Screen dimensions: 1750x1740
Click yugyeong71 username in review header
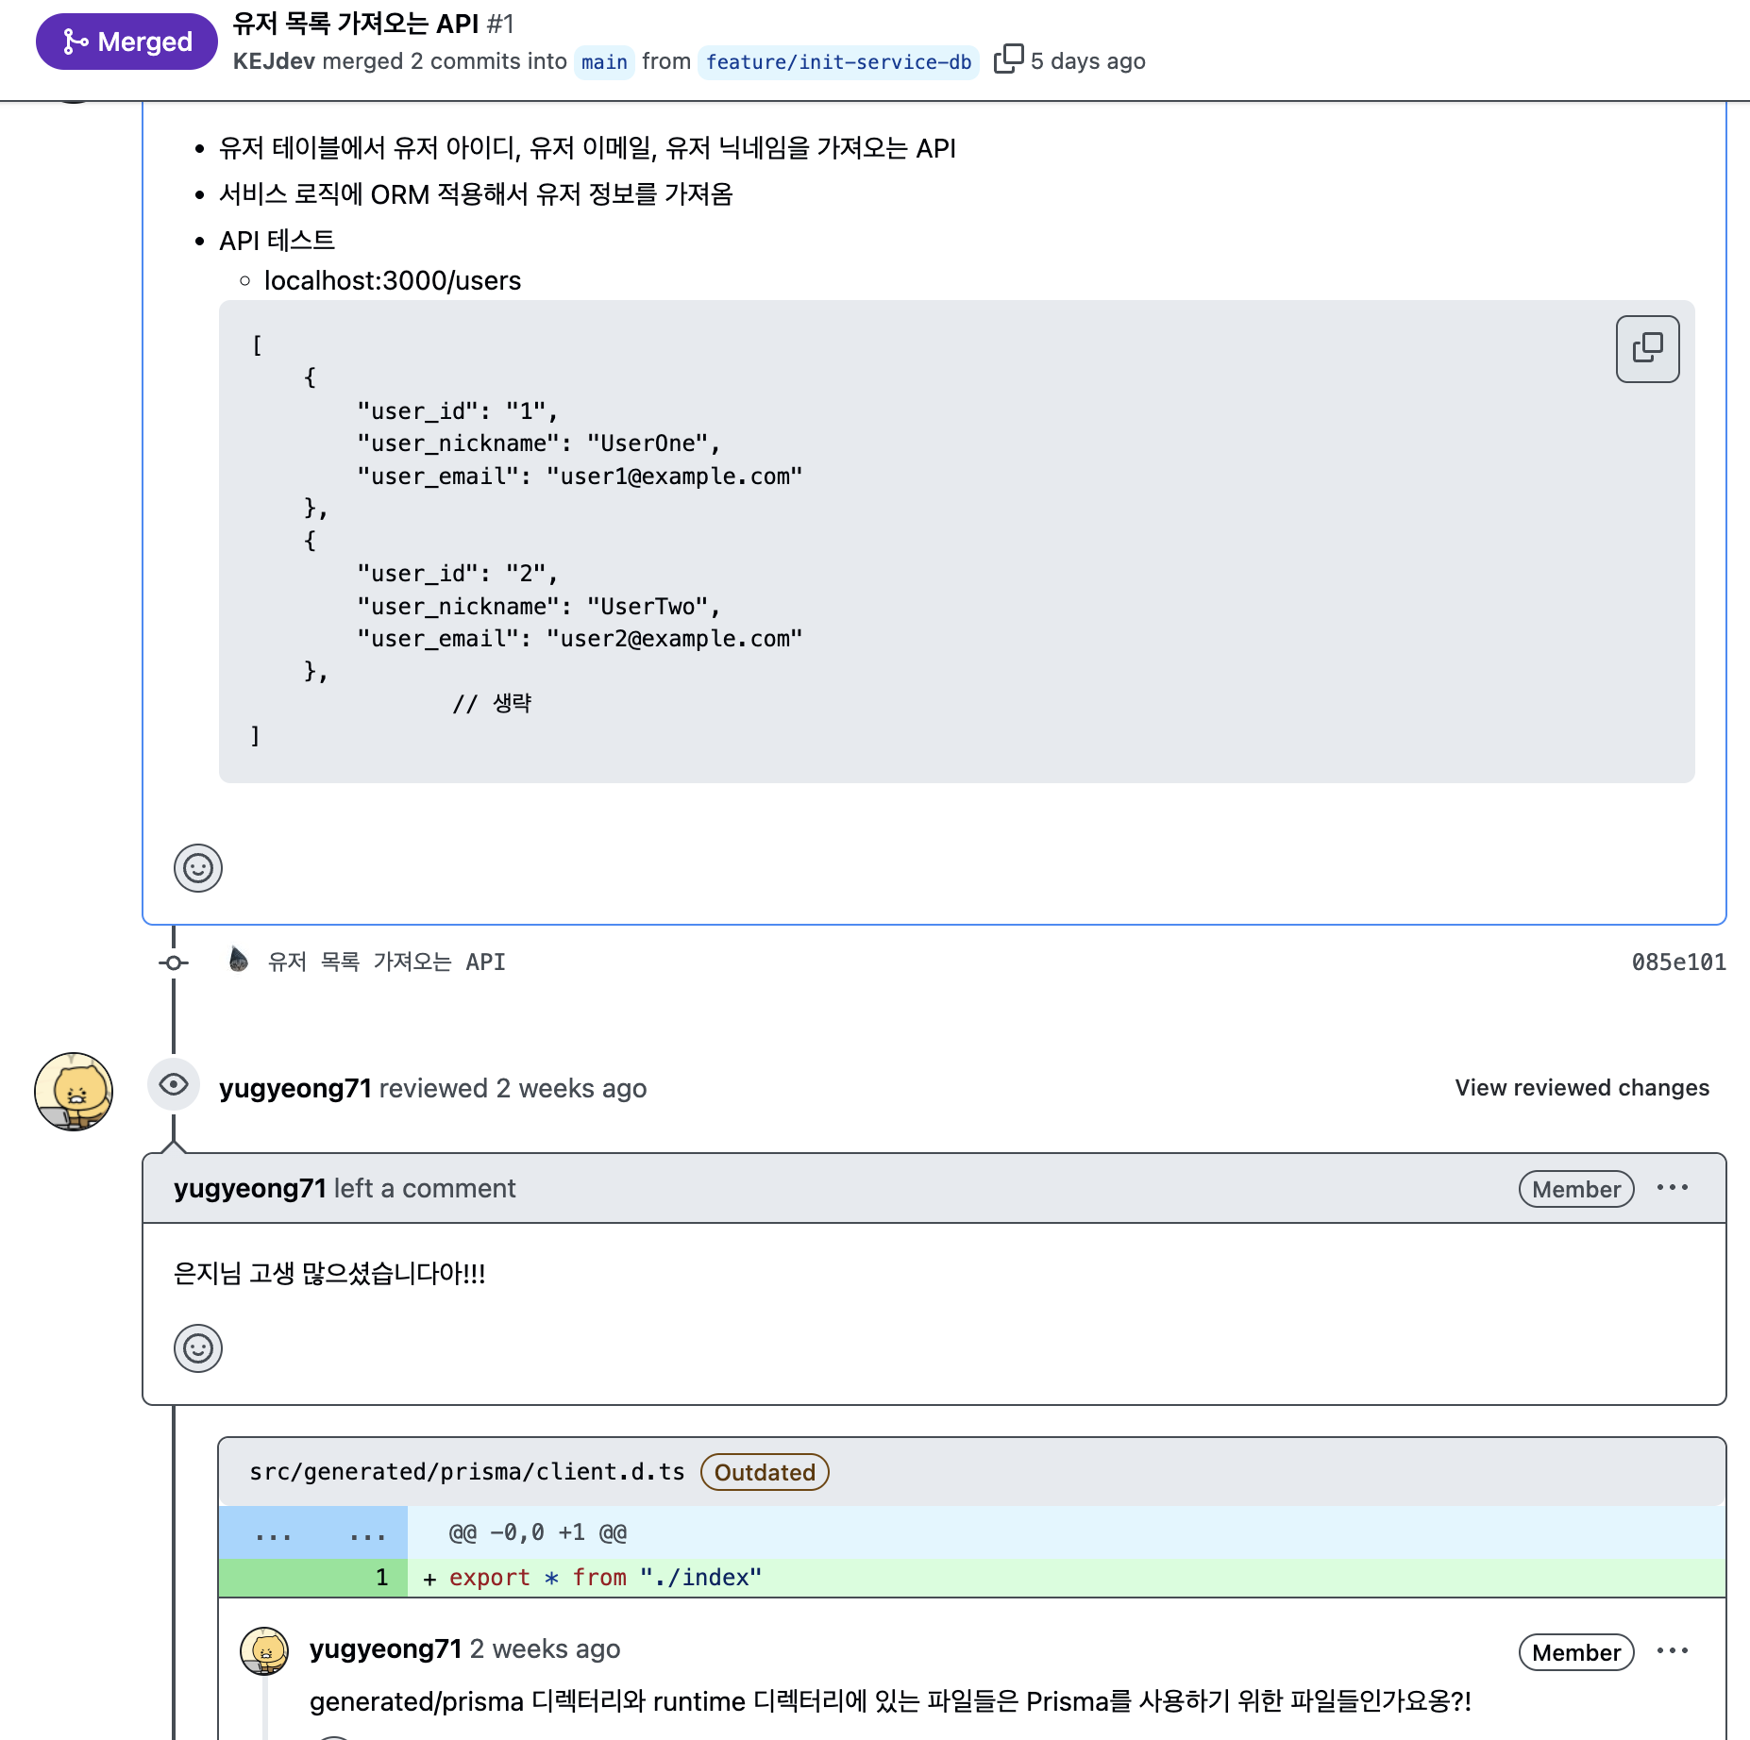[294, 1089]
